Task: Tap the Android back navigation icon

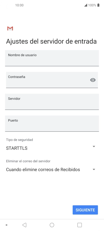Action: click(24, 225)
